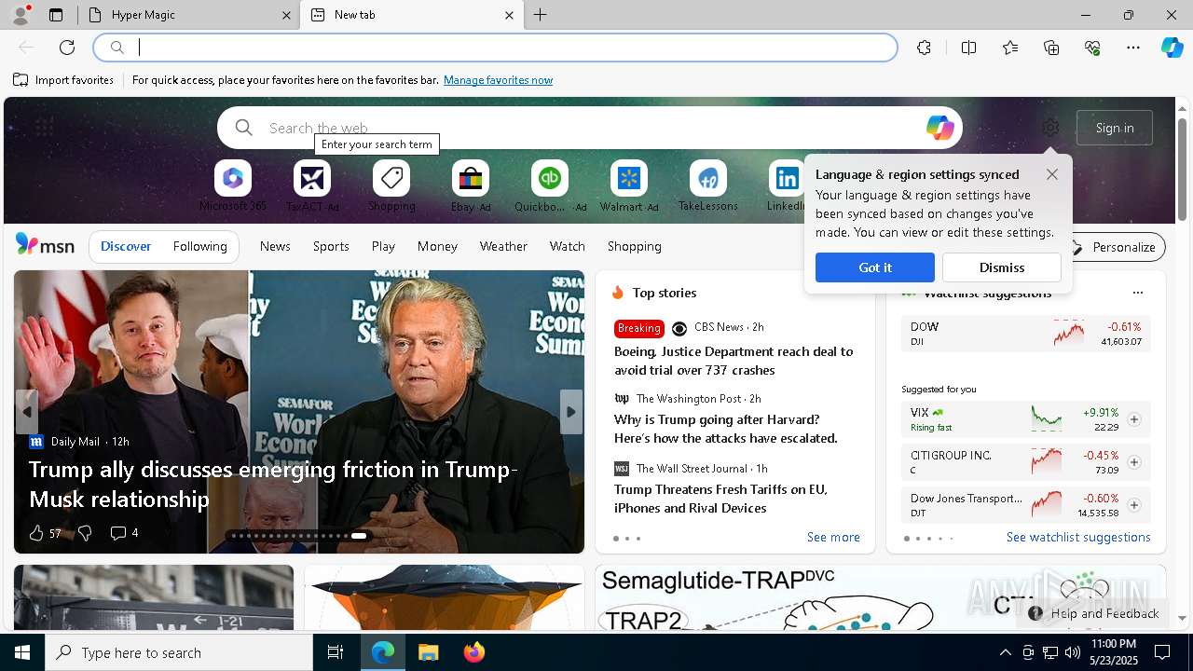This screenshot has width=1193, height=671.
Task: Open the profile icon in title bar
Action: coord(21,15)
